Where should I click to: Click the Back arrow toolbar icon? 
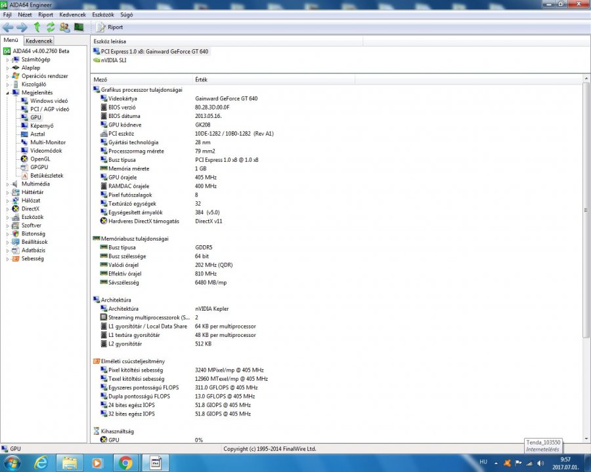pyautogui.click(x=8, y=27)
